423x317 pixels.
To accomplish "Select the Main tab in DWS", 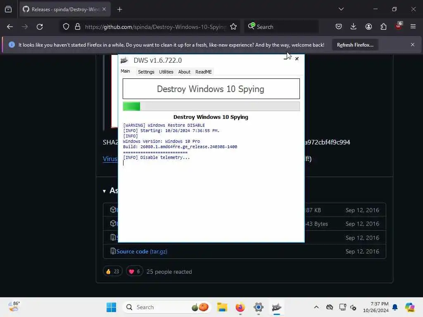I will (125, 71).
